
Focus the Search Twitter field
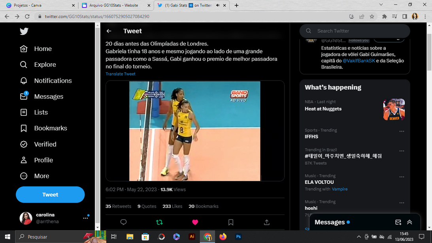click(355, 31)
